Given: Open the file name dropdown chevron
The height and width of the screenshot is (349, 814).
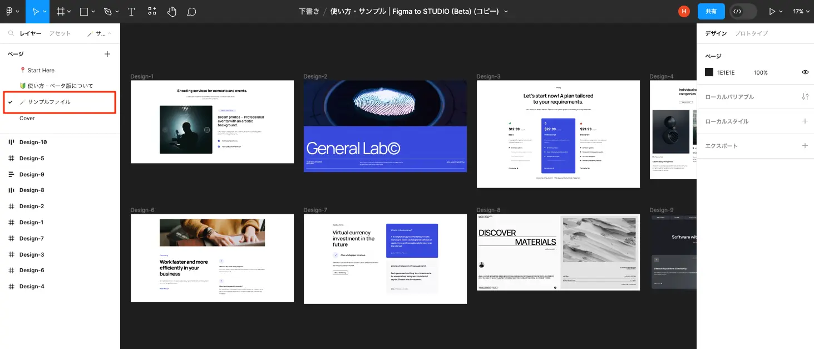Looking at the screenshot, I should (x=505, y=12).
